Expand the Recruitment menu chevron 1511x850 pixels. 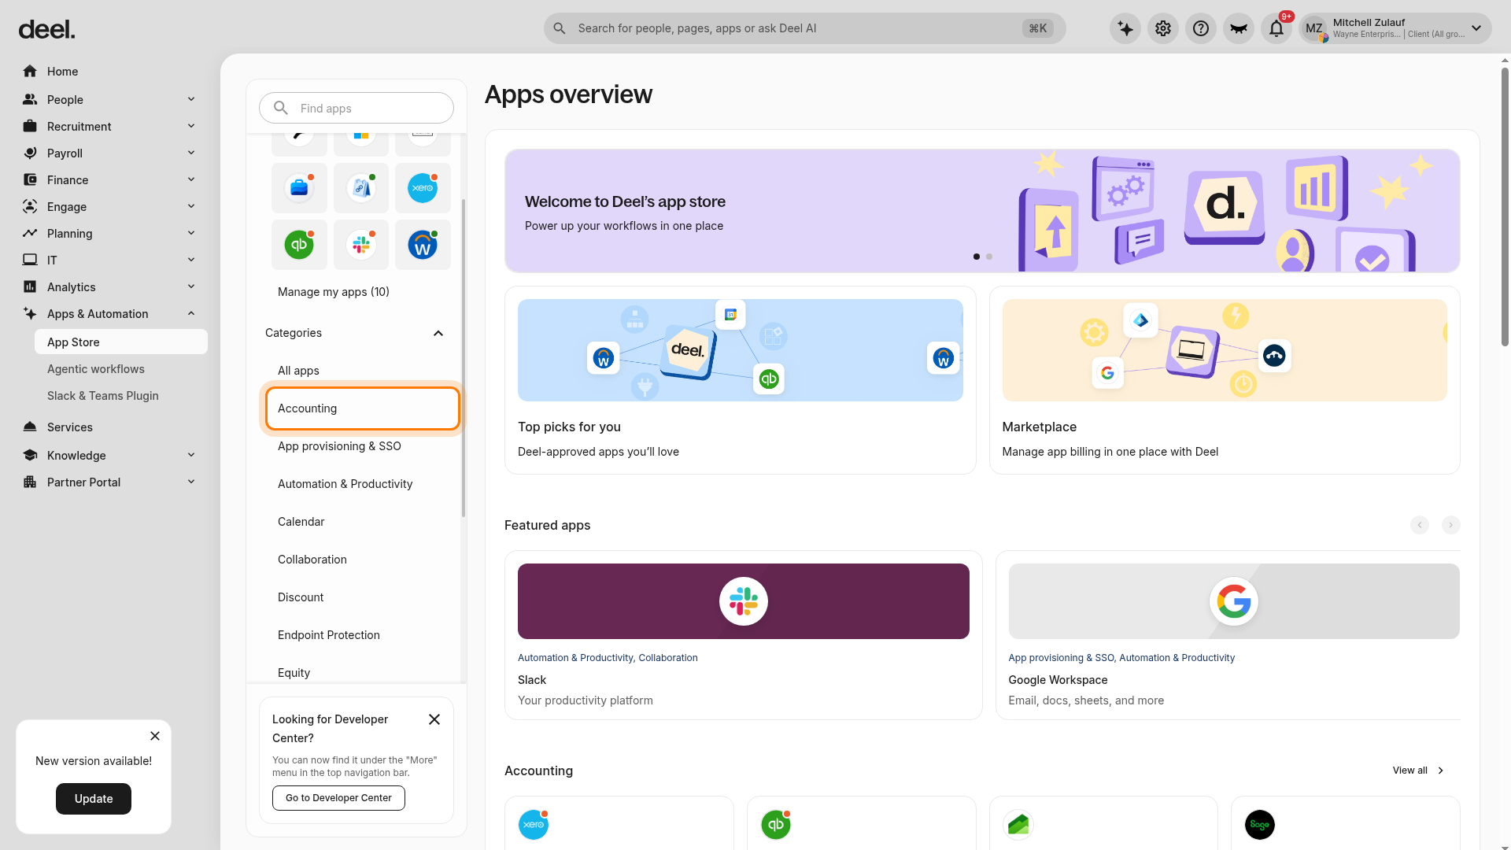coord(191,126)
